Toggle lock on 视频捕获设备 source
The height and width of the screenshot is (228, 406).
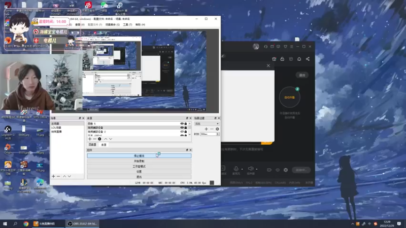pos(186,128)
